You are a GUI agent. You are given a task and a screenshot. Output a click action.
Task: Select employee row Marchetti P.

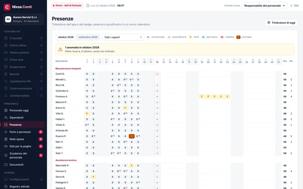[175, 166]
